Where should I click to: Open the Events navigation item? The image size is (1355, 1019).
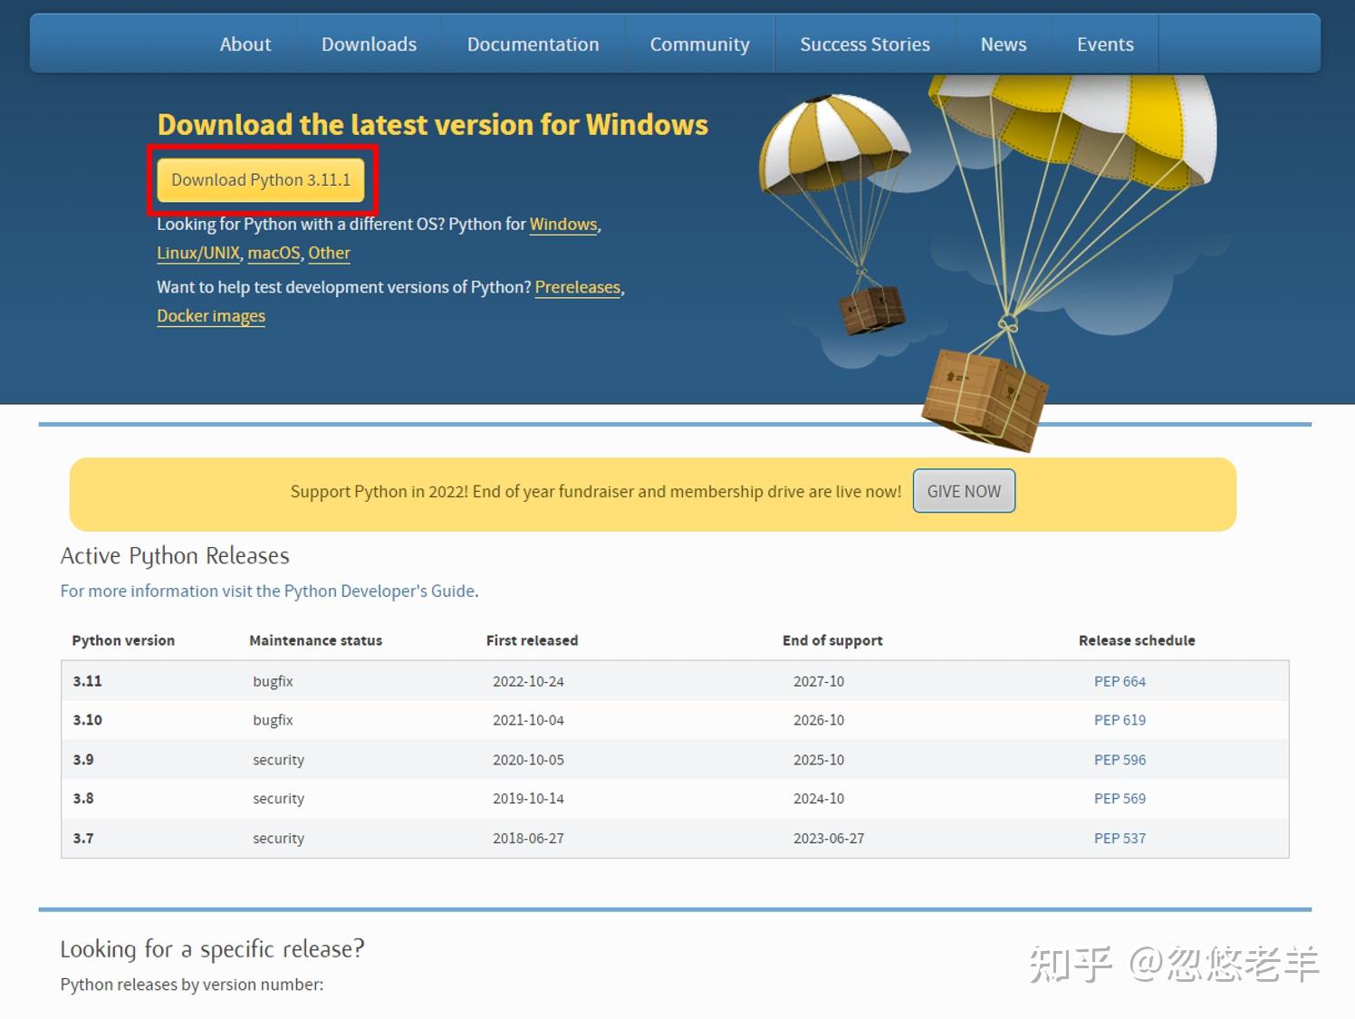1105,44
